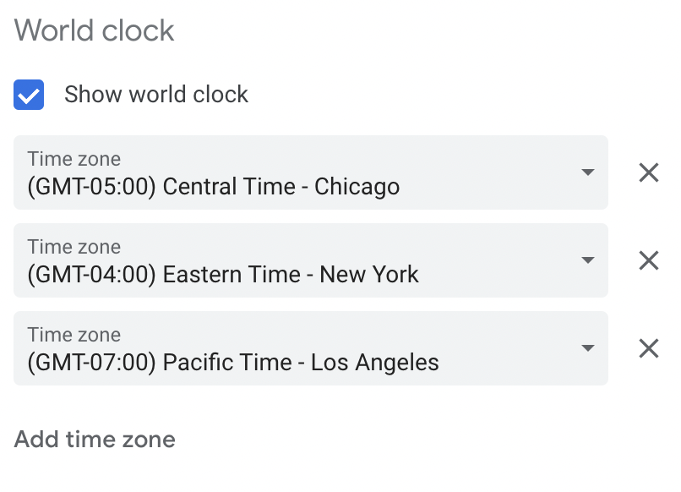Remove Pacific Time - Los Angeles time zone

(x=648, y=348)
